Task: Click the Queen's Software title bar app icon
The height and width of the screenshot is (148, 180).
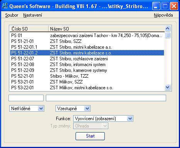Action: coord(5,6)
